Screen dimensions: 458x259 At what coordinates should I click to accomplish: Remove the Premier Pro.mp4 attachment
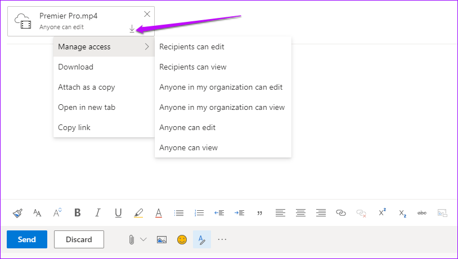click(x=147, y=14)
